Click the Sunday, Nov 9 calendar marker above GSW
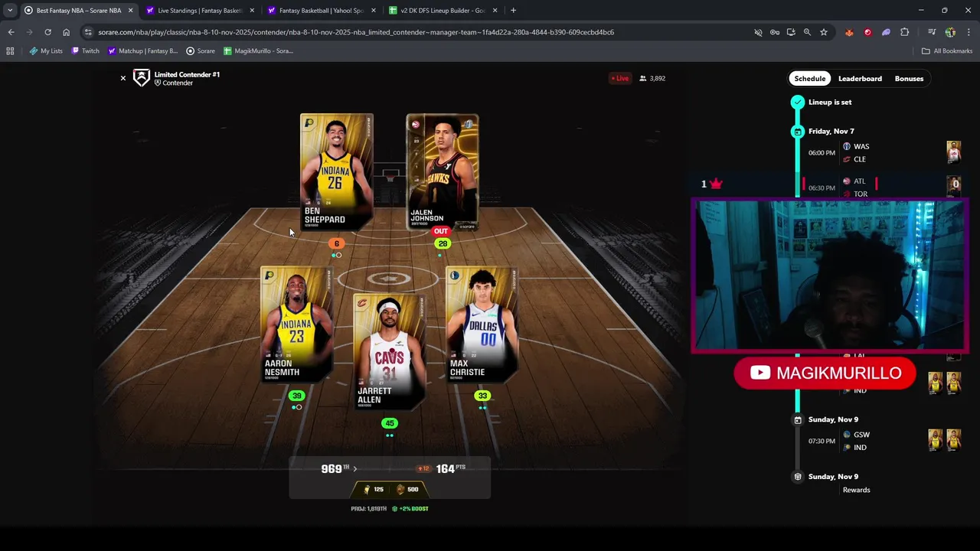Screen dimensions: 980x551 click(798, 420)
